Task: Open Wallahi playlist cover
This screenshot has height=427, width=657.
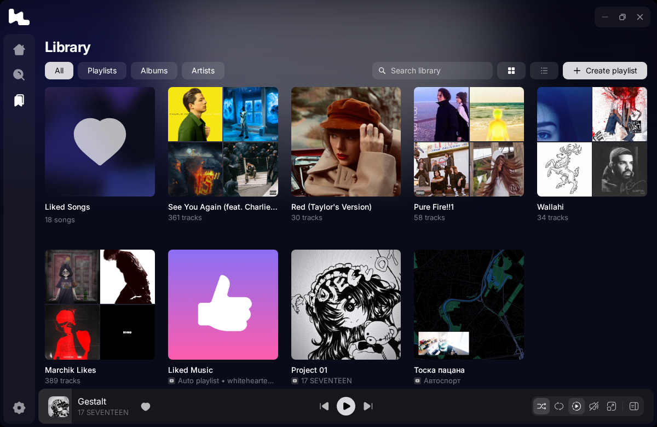Action: coord(592,142)
